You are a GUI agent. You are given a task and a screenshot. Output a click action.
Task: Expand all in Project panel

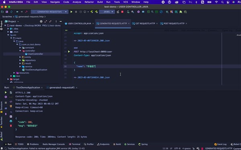click(x=46, y=22)
